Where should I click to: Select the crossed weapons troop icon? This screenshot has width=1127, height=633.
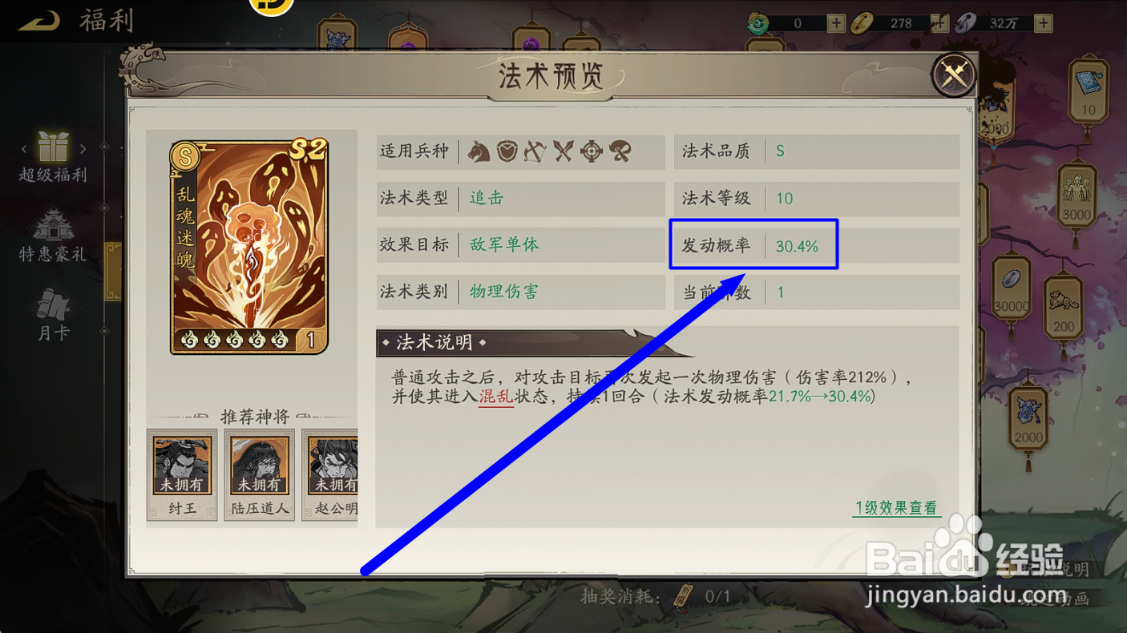[563, 151]
